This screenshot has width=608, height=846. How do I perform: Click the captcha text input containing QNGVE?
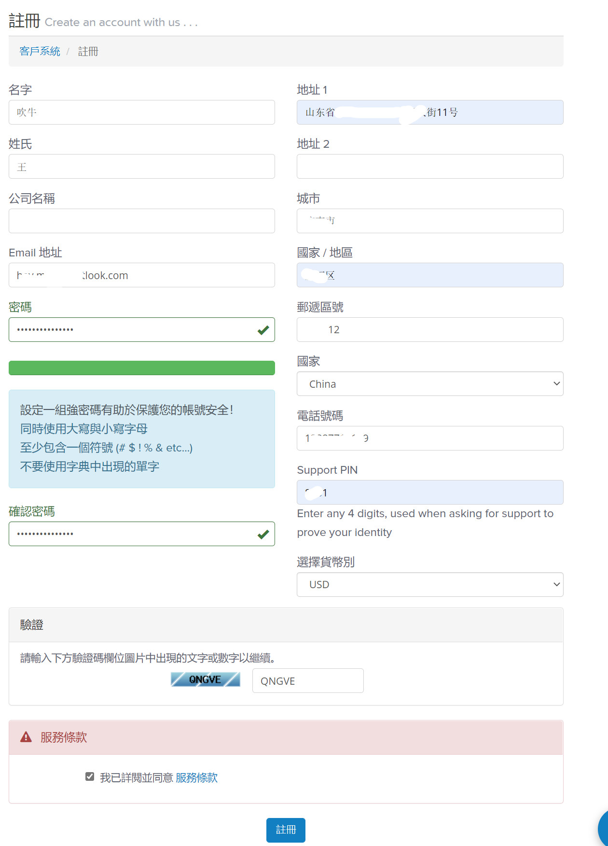[x=307, y=681]
